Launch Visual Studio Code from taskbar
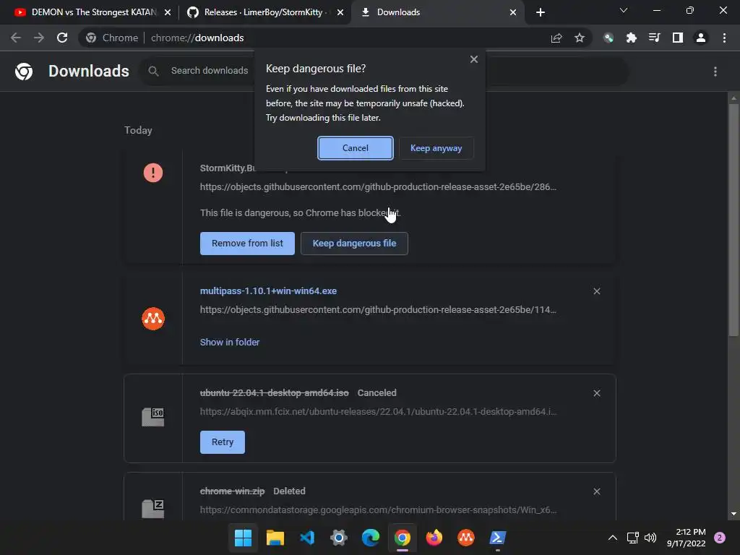 coord(307,538)
